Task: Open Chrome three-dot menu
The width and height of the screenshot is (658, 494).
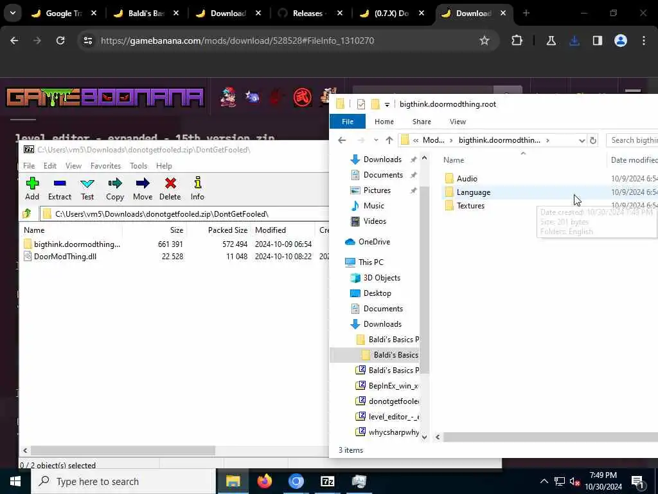Action: click(644, 41)
